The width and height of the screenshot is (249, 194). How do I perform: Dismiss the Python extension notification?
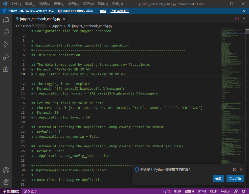point(241,169)
